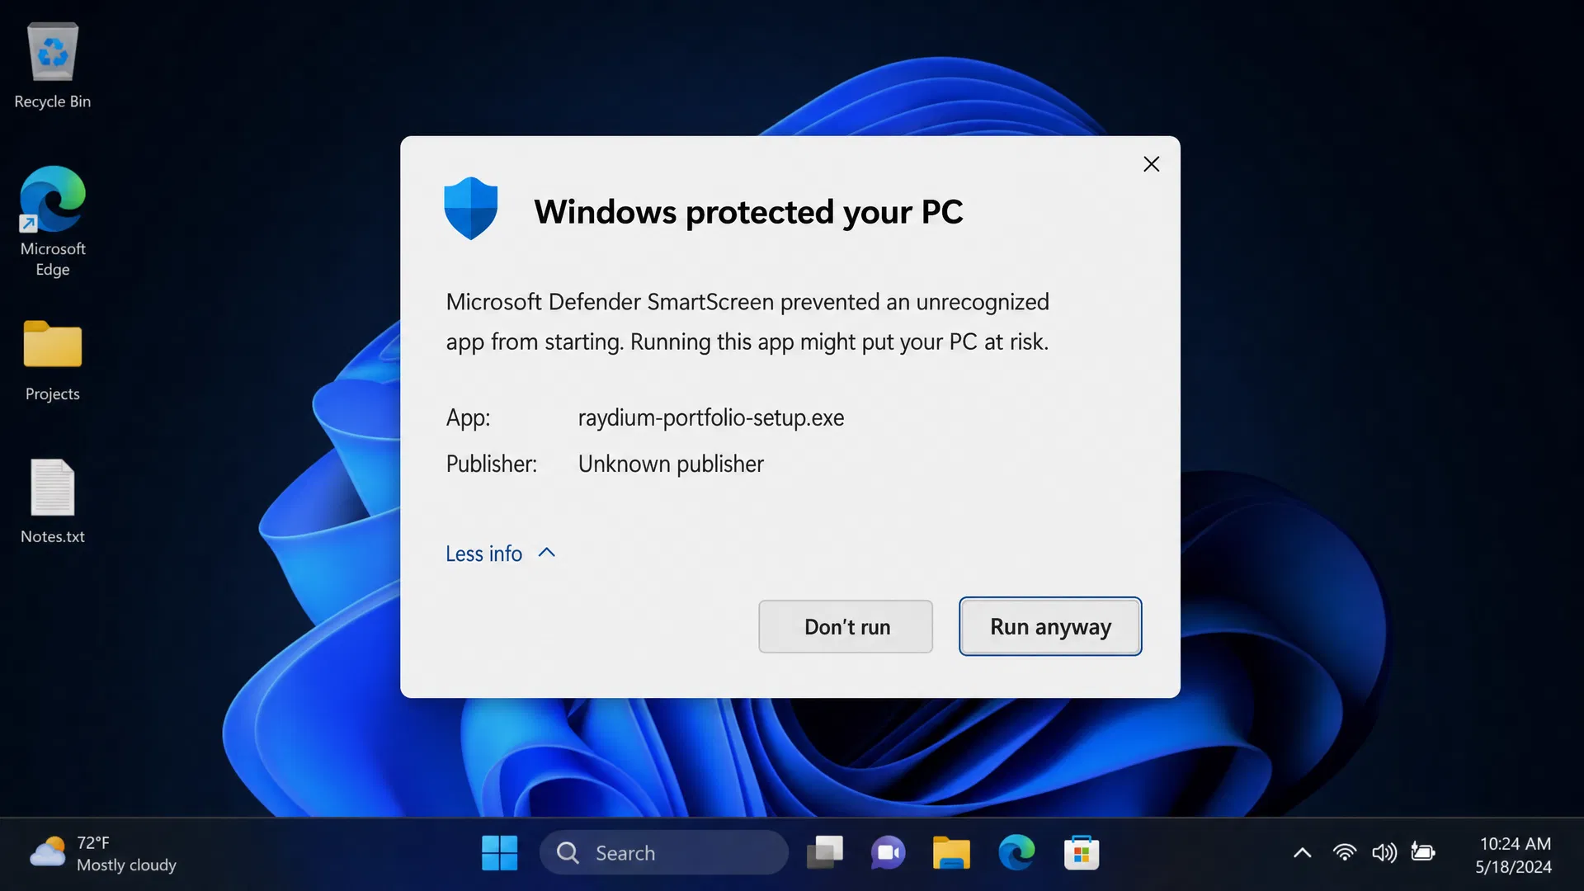This screenshot has height=891, width=1584.
Task: Open Task View from taskbar
Action: tap(824, 853)
